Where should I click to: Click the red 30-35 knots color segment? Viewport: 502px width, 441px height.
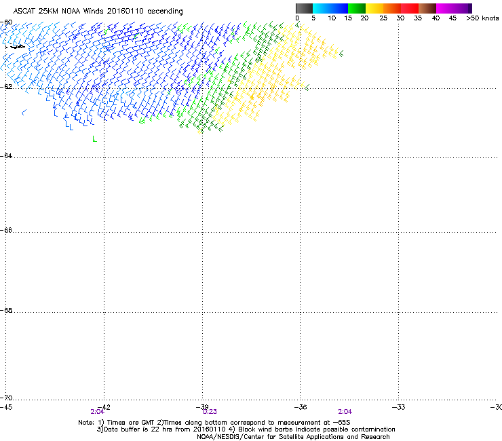point(410,8)
